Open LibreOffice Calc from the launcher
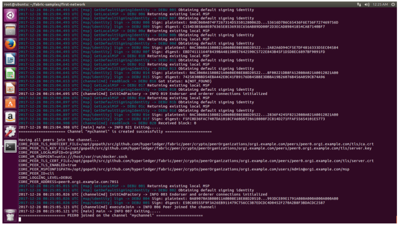Screen dimensions: 400x225 click(10, 74)
